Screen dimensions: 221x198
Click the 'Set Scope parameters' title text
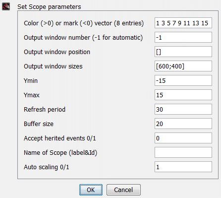click(49, 7)
